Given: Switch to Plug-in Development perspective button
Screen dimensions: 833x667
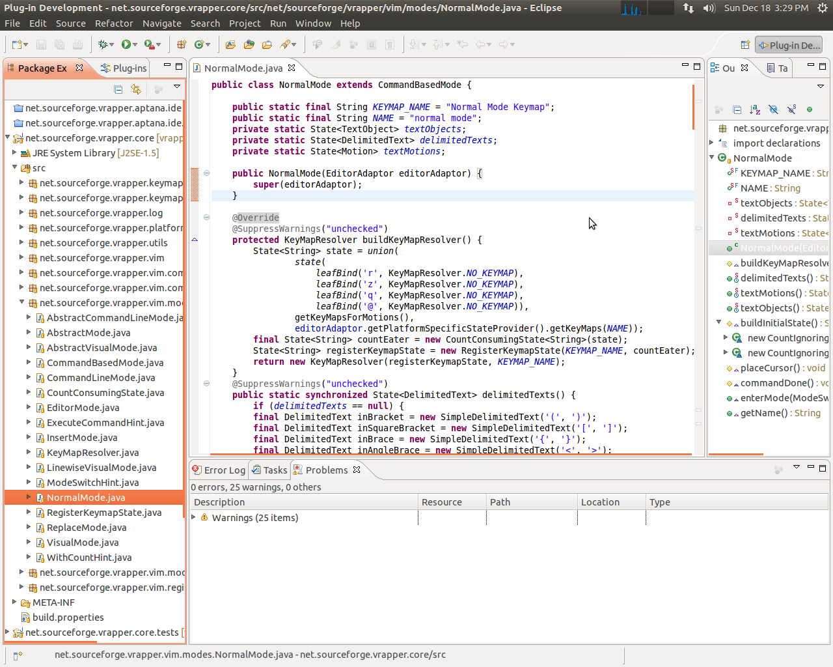Looking at the screenshot, I should [x=789, y=45].
